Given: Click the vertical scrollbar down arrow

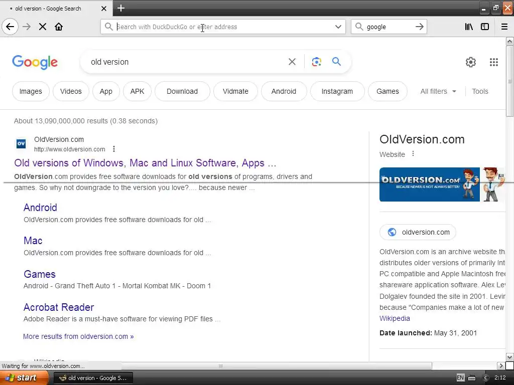Looking at the screenshot, I should [510, 357].
